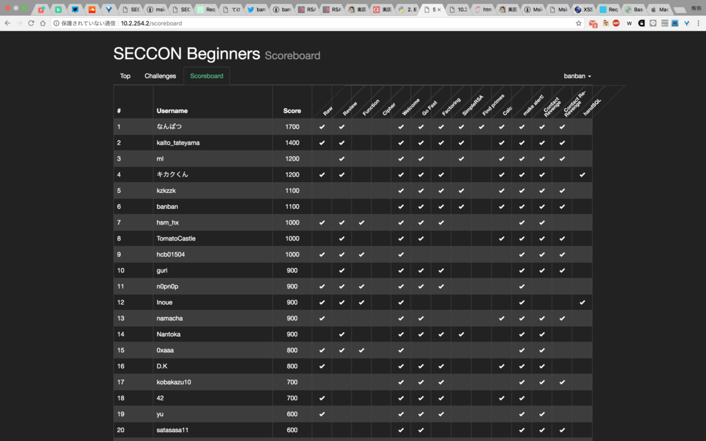The height and width of the screenshot is (441, 706).
Task: Select the Scoreboard navigation tab
Action: point(207,76)
